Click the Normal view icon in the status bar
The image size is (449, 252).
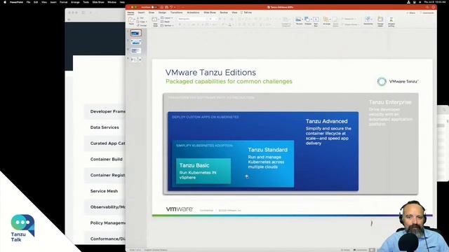tap(372, 250)
